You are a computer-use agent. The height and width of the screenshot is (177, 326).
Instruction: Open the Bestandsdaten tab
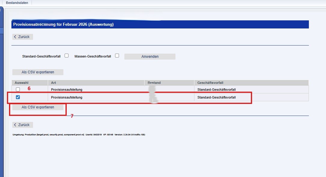(17, 3)
